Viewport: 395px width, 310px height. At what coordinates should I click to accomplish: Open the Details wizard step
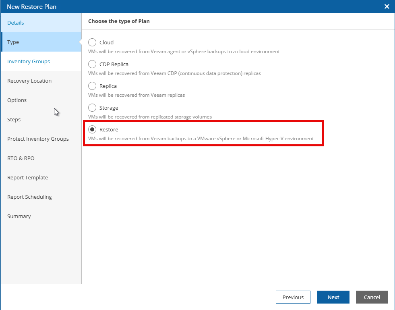(16, 23)
